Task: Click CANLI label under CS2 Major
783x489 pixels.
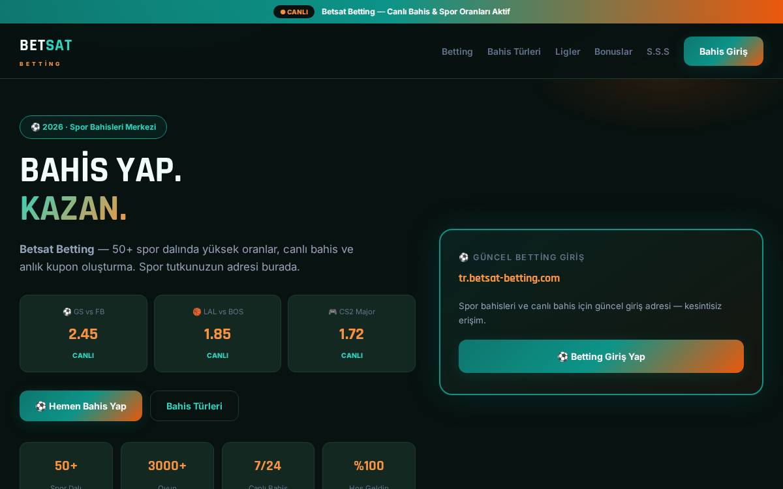Action: click(352, 355)
